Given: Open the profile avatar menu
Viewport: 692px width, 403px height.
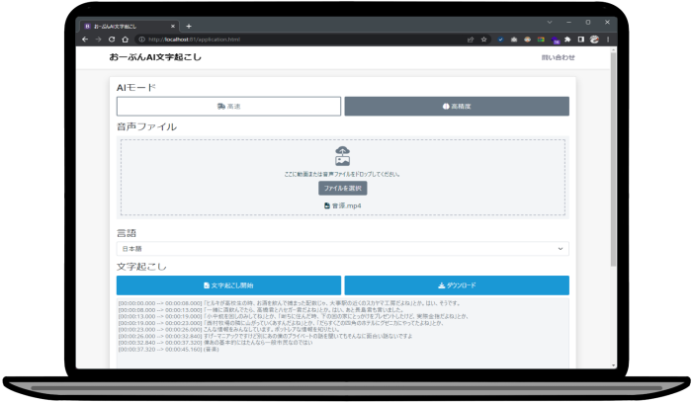Looking at the screenshot, I should tap(594, 40).
